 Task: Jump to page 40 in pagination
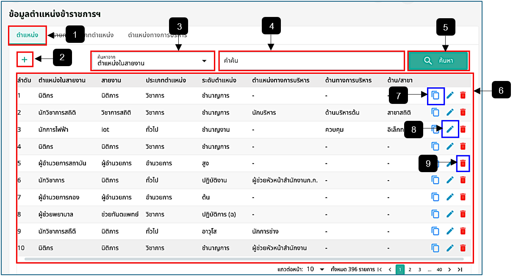pyautogui.click(x=439, y=269)
